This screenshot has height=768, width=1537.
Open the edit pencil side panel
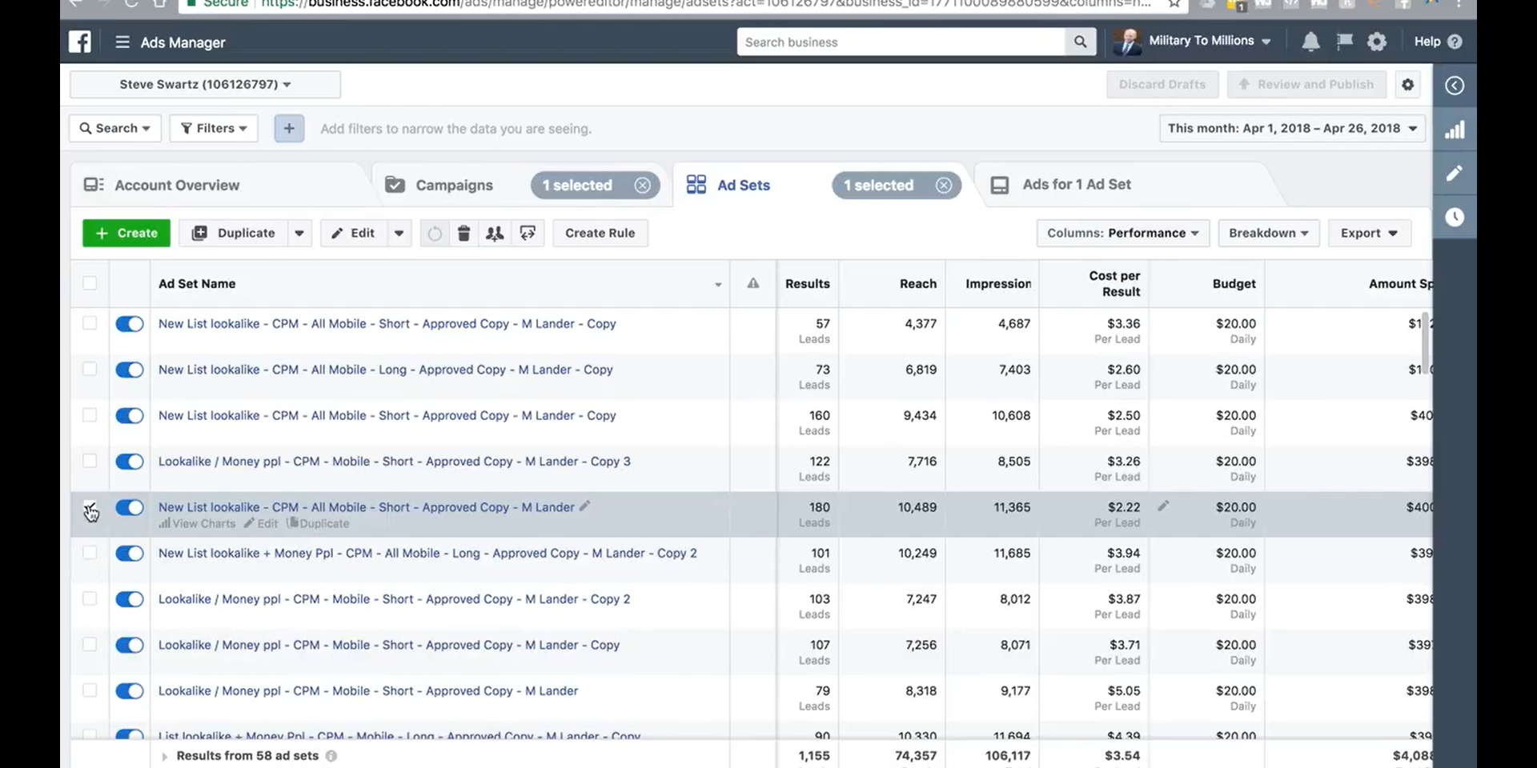1455,173
